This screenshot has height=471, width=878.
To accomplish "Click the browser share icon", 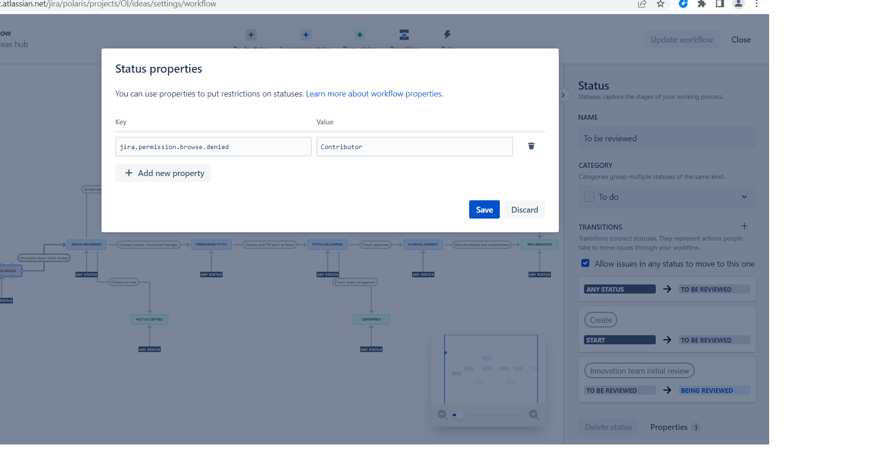I will 642,4.
